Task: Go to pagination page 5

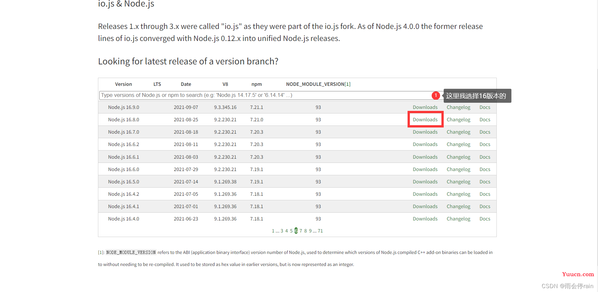Action: 291,231
